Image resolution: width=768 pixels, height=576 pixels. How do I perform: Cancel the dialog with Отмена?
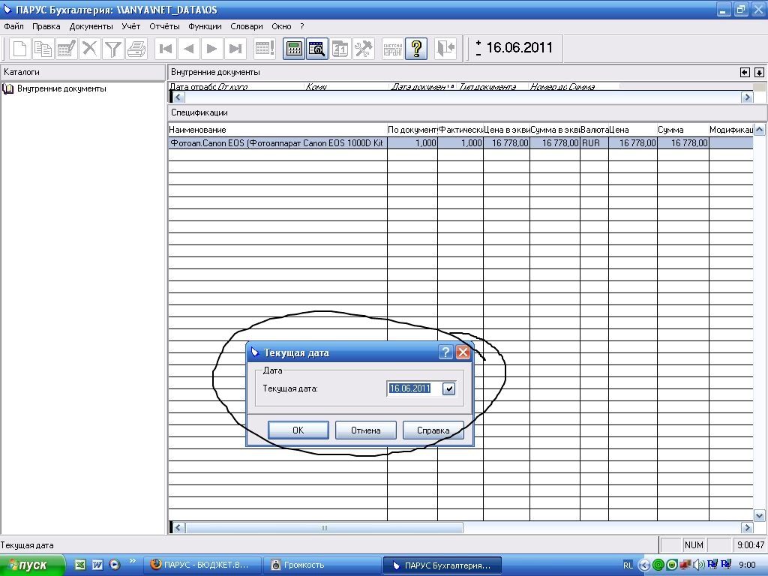(x=365, y=430)
